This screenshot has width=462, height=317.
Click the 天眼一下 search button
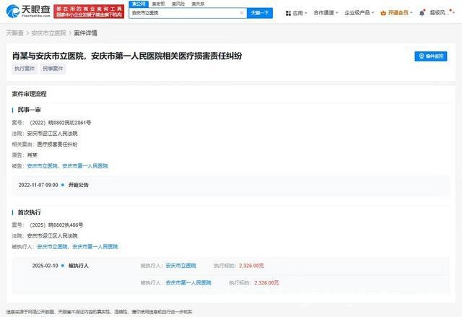coord(260,13)
